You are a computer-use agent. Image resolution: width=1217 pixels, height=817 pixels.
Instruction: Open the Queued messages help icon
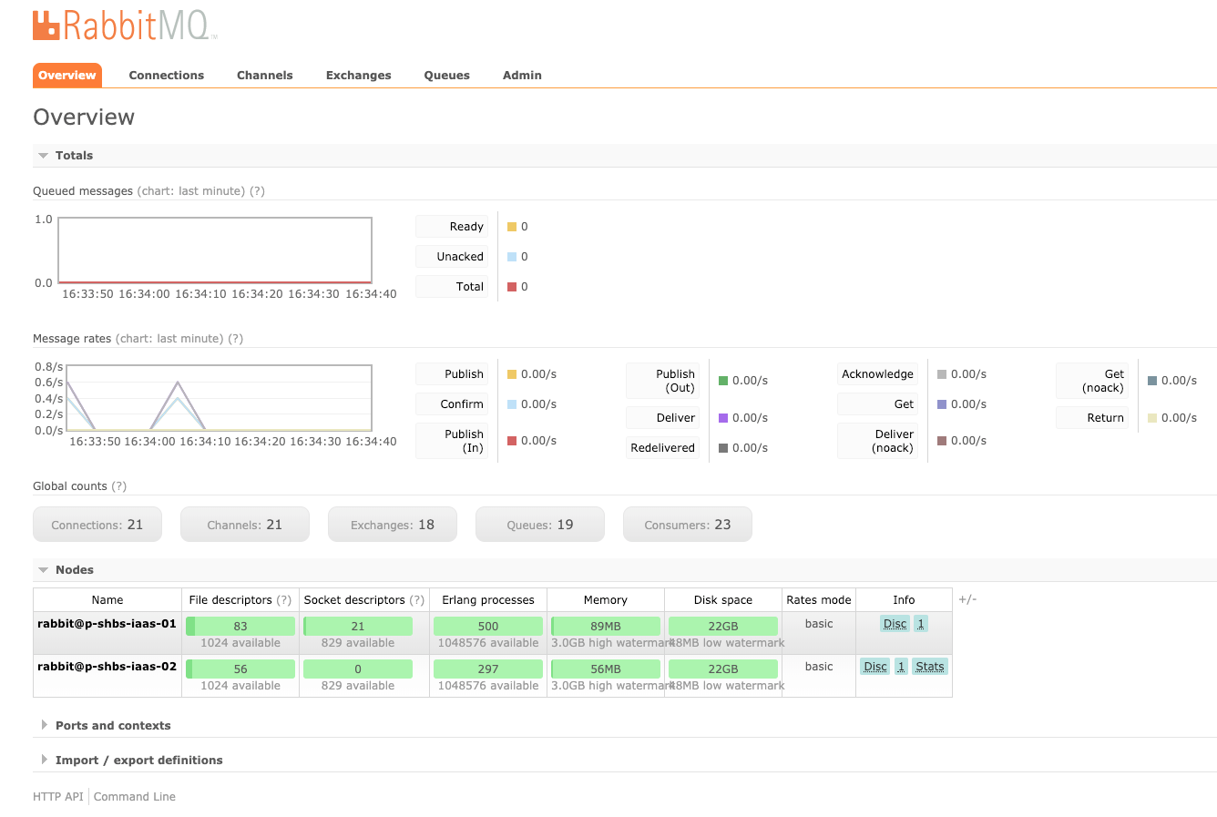(x=257, y=190)
